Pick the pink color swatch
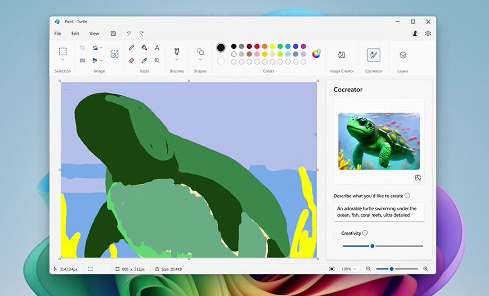The height and width of the screenshot is (296, 489). coord(257,54)
